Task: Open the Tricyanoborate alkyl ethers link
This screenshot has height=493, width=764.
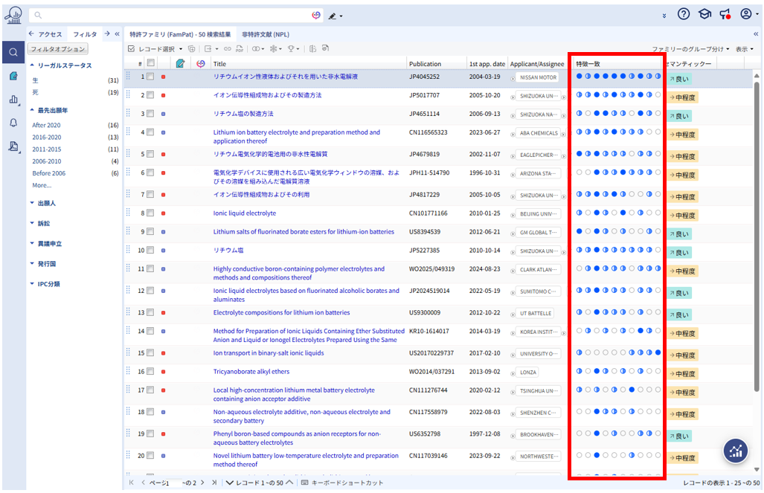Action: 251,371
